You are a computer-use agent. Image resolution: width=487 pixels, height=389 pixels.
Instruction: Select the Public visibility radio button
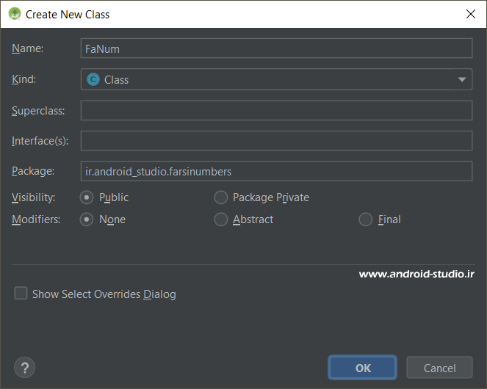(87, 197)
